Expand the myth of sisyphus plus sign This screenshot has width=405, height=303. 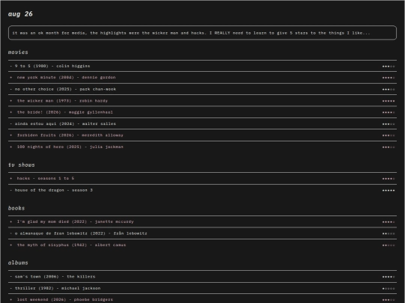pyautogui.click(x=10, y=245)
